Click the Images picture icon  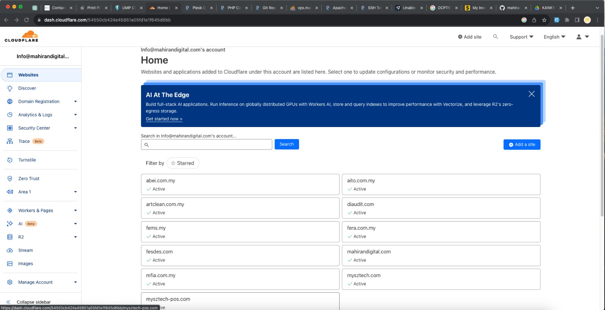point(10,263)
